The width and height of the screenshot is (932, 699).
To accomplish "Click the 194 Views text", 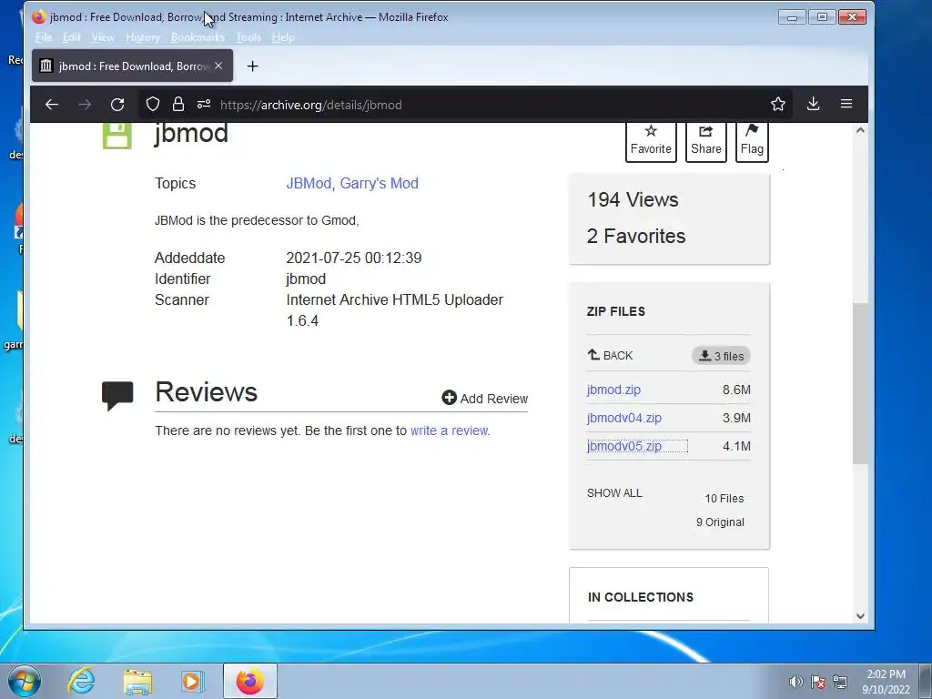I will [x=633, y=199].
